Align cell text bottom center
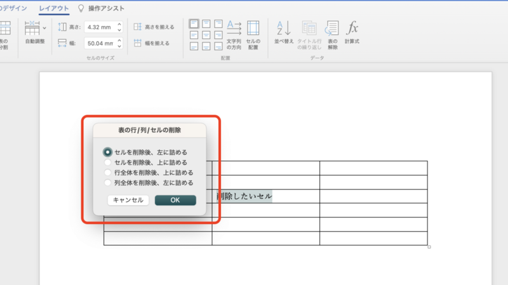Image resolution: width=508 pixels, height=285 pixels. tap(206, 46)
